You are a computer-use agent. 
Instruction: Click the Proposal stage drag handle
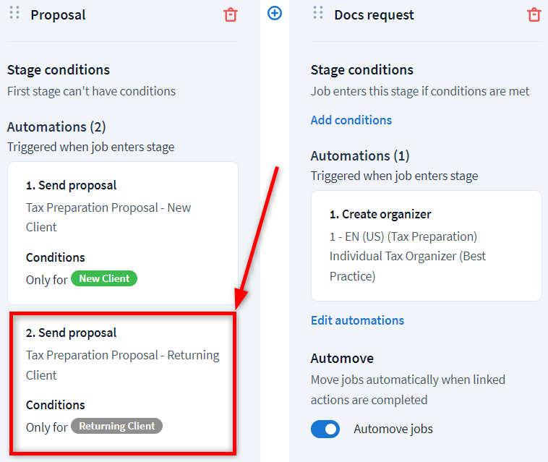(14, 13)
